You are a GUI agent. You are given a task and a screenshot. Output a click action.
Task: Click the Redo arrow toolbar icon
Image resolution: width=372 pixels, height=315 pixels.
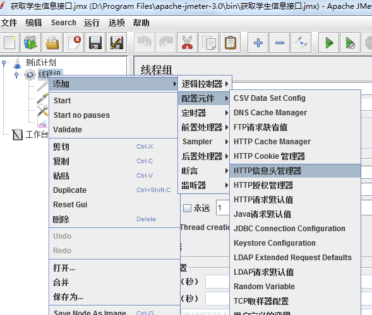coord(166,43)
